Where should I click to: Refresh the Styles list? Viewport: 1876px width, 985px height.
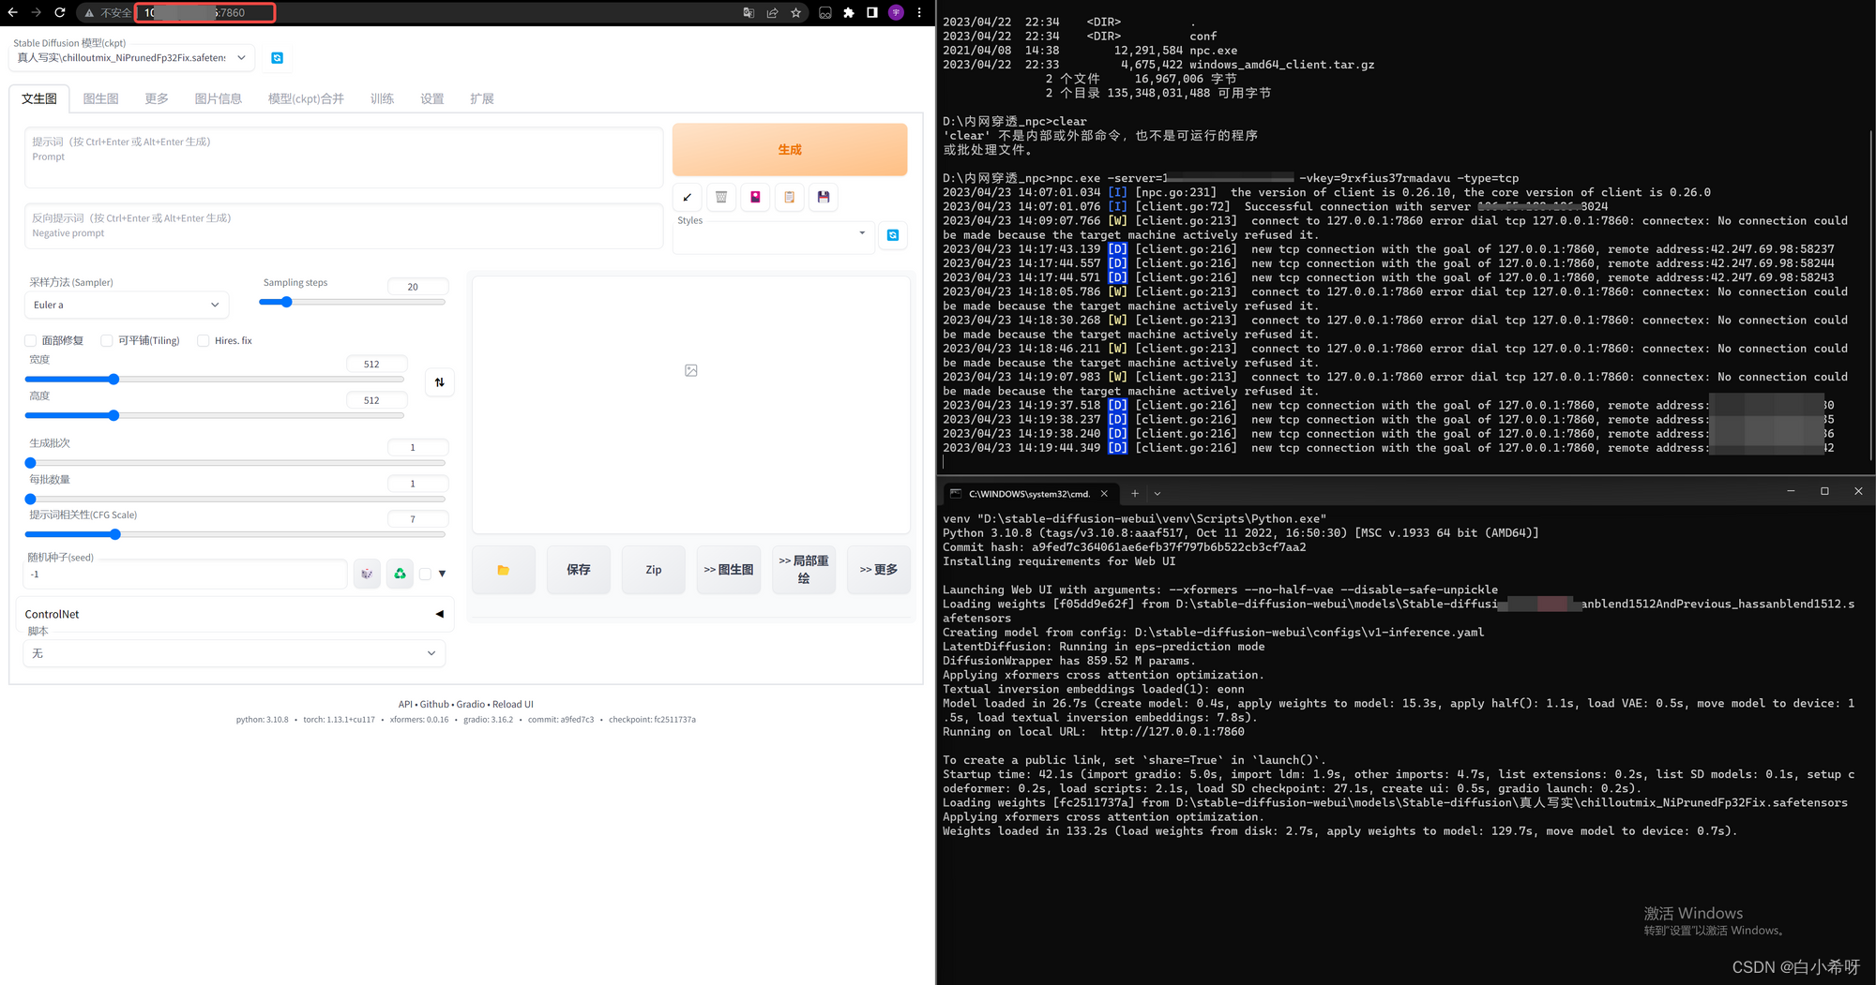(x=893, y=235)
